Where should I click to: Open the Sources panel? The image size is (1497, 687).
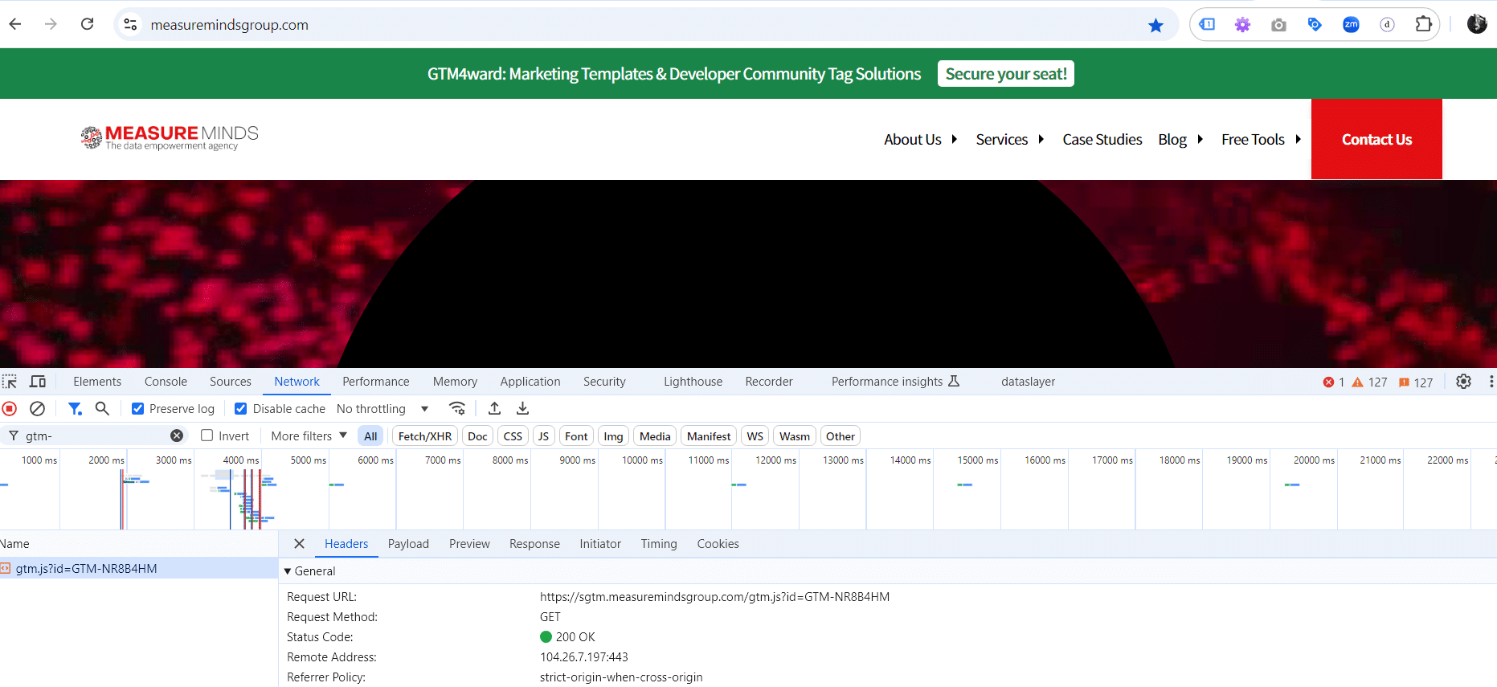(231, 382)
